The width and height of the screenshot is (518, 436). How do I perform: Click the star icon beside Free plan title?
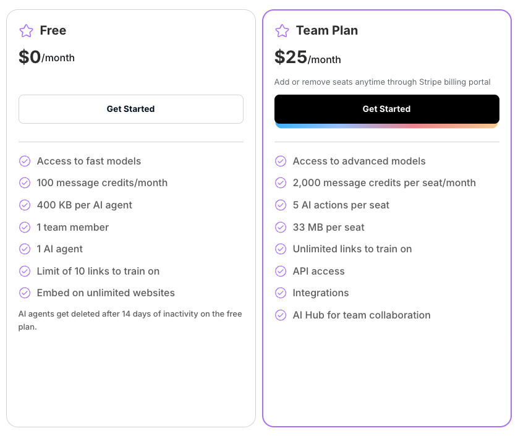[x=25, y=30]
